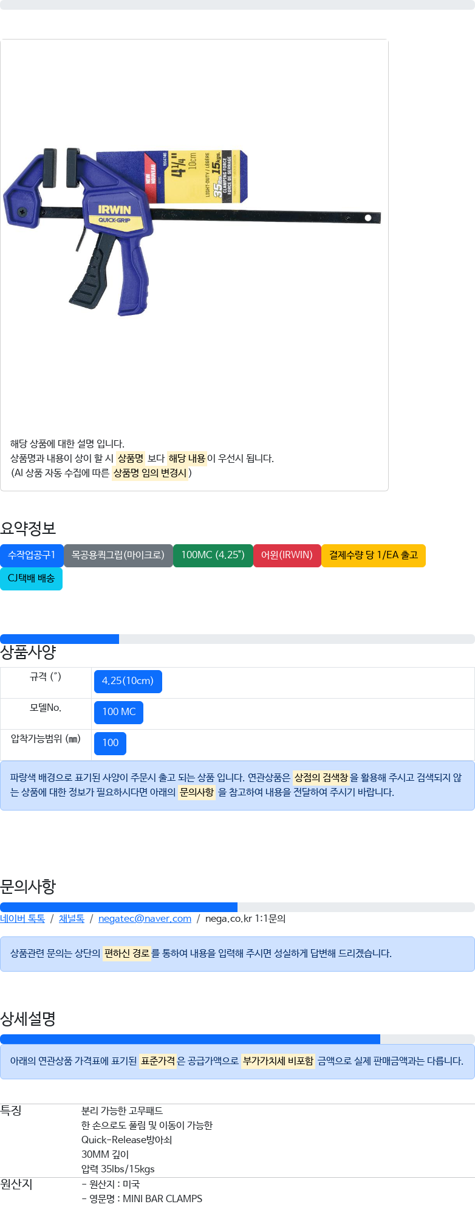
Task: Select the 4.25(10cm) size option
Action: pos(128,681)
